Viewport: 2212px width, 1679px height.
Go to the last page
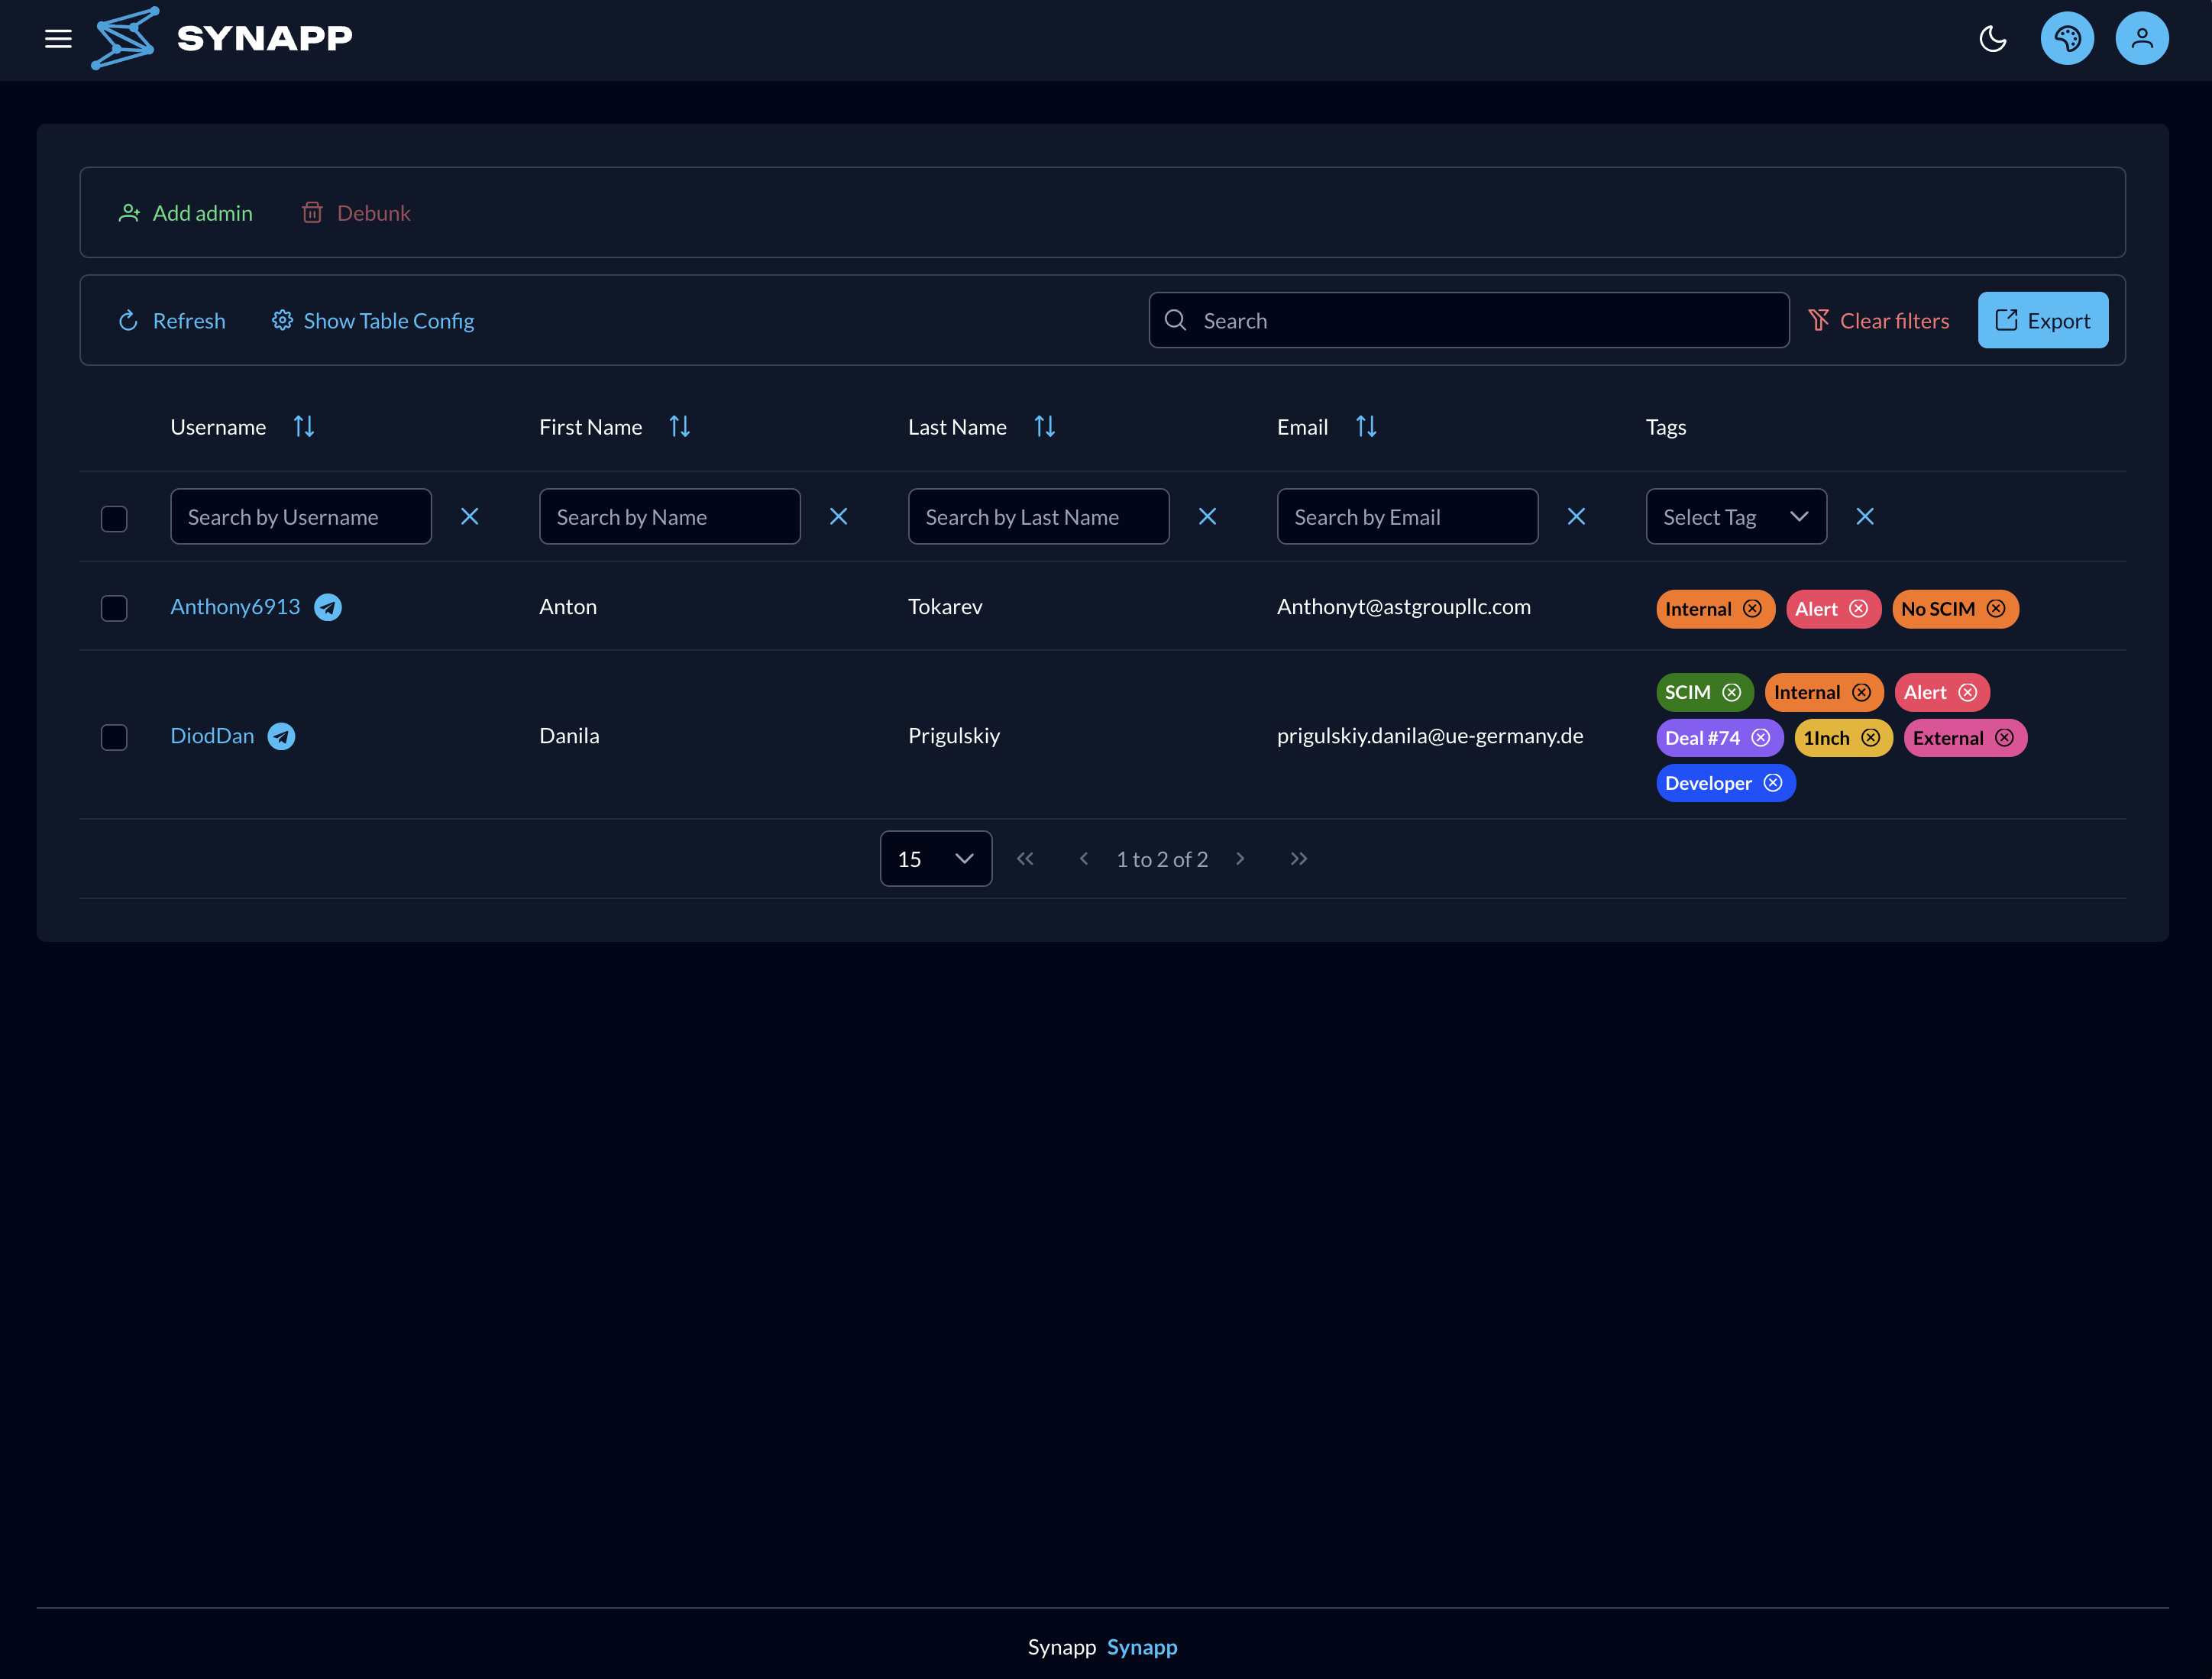tap(1298, 858)
